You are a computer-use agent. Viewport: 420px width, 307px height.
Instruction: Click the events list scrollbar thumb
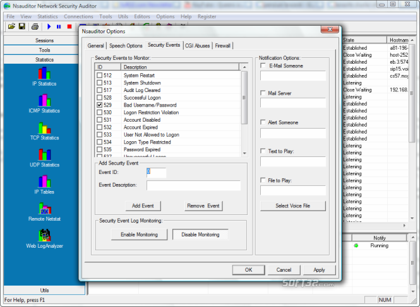pyautogui.click(x=244, y=98)
